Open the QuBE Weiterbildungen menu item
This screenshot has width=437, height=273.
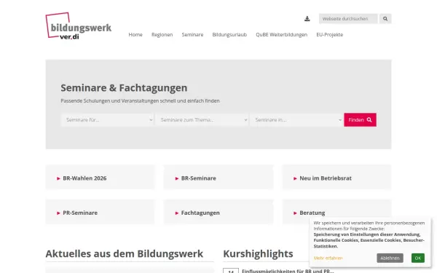point(281,34)
